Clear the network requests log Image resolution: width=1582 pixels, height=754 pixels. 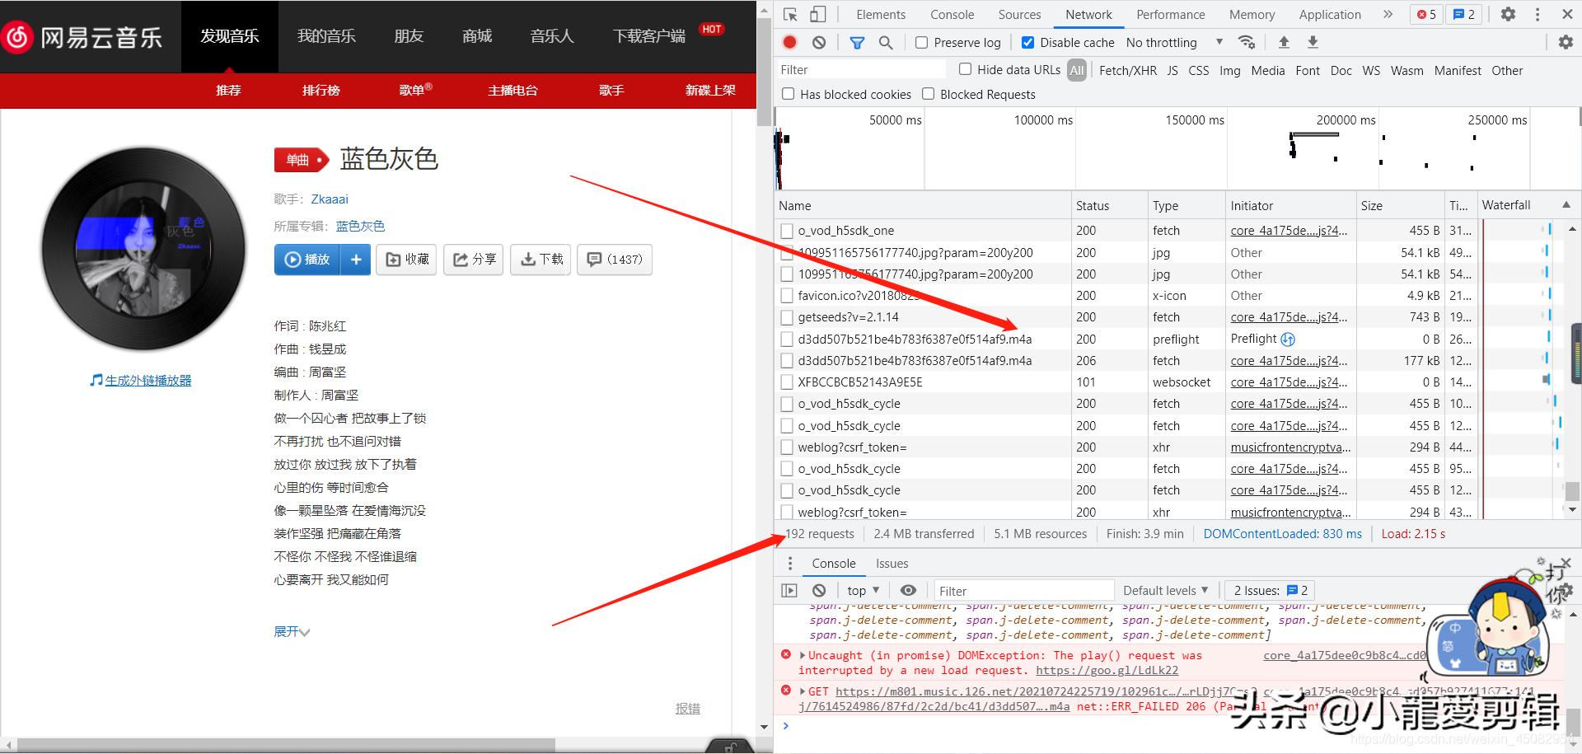click(x=818, y=42)
